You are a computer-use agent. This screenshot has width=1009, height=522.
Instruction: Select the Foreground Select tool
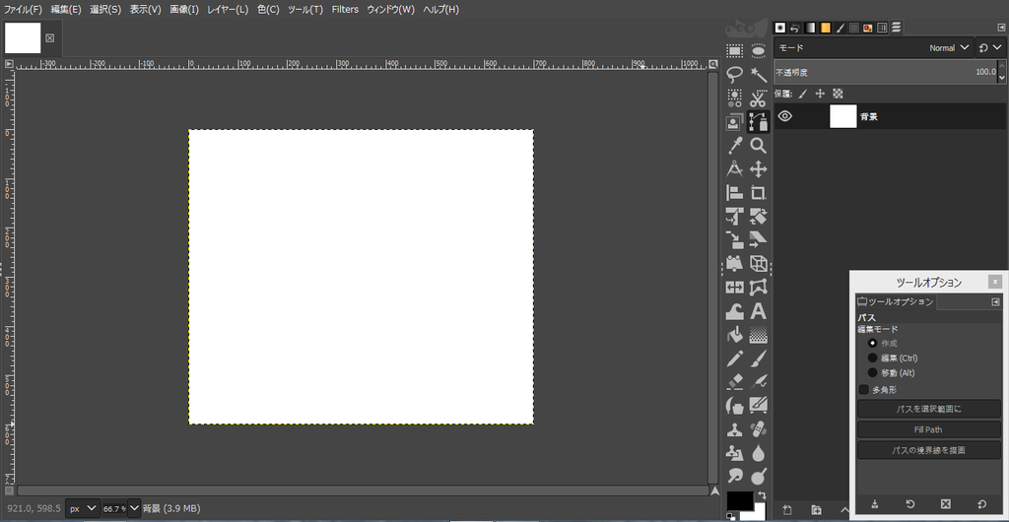click(x=734, y=122)
